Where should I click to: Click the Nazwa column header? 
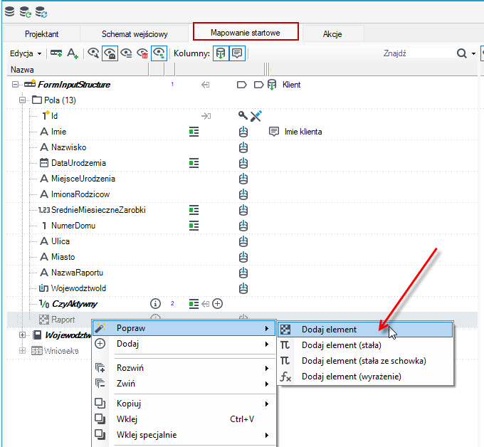pos(78,70)
